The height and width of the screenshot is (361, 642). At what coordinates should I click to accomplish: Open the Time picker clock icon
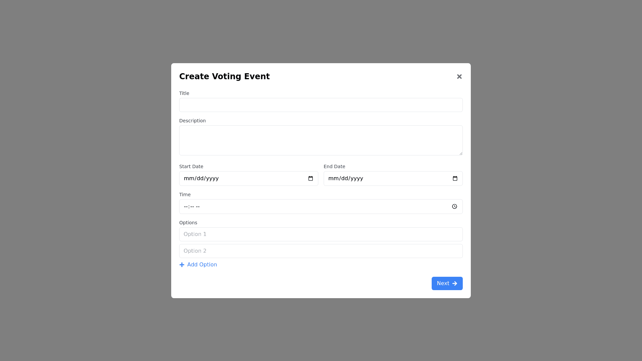(454, 207)
